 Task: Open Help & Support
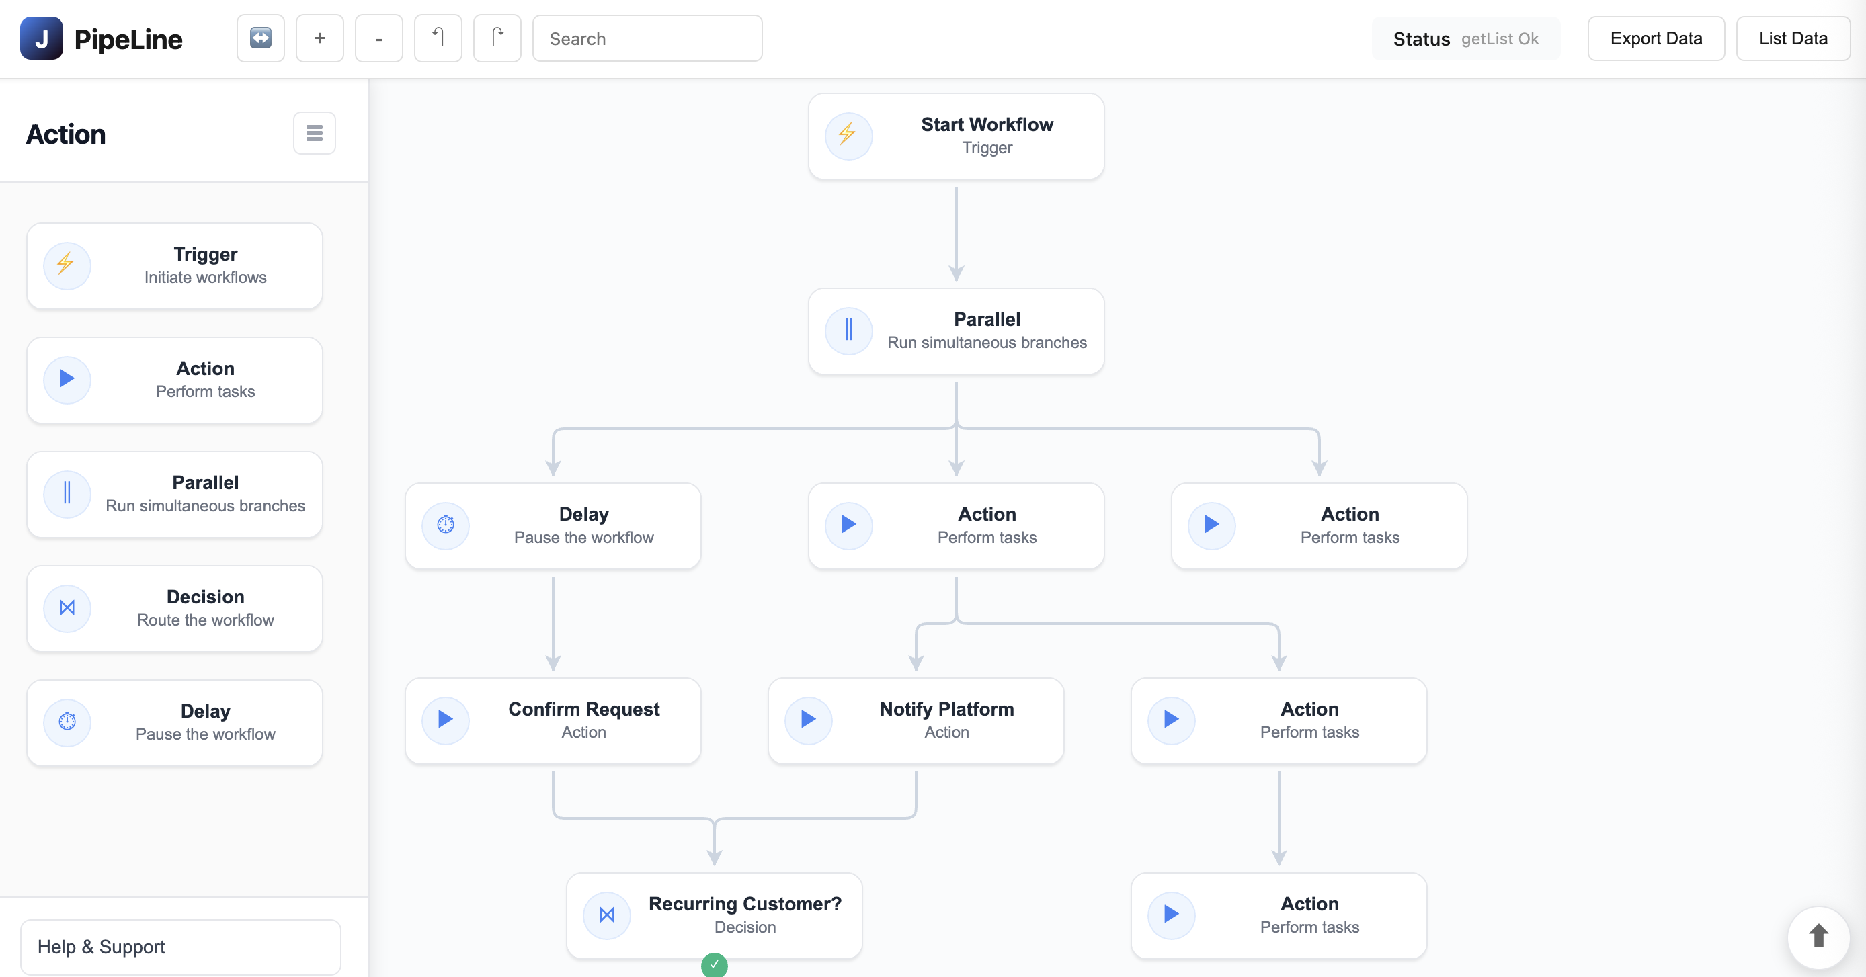tap(180, 947)
